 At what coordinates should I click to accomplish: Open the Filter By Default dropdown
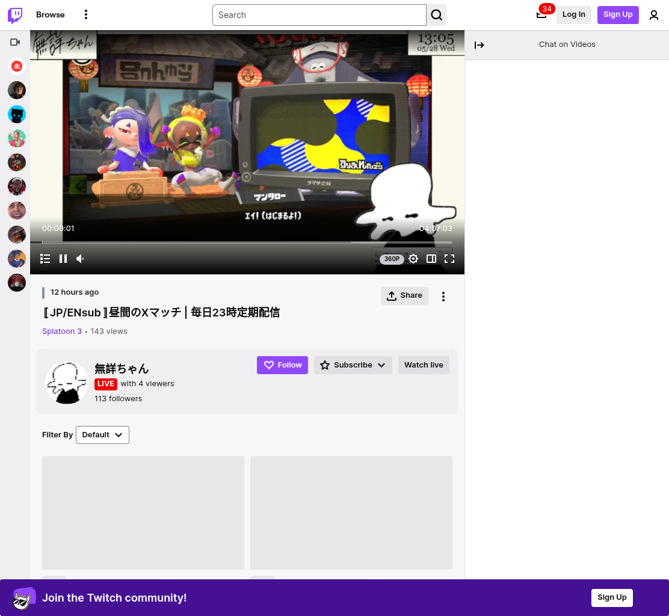(x=102, y=435)
